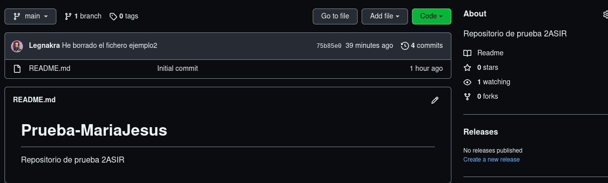Image resolution: width=608 pixels, height=183 pixels.
Task: Click the eye icon beside 1 watching
Action: pyautogui.click(x=467, y=82)
